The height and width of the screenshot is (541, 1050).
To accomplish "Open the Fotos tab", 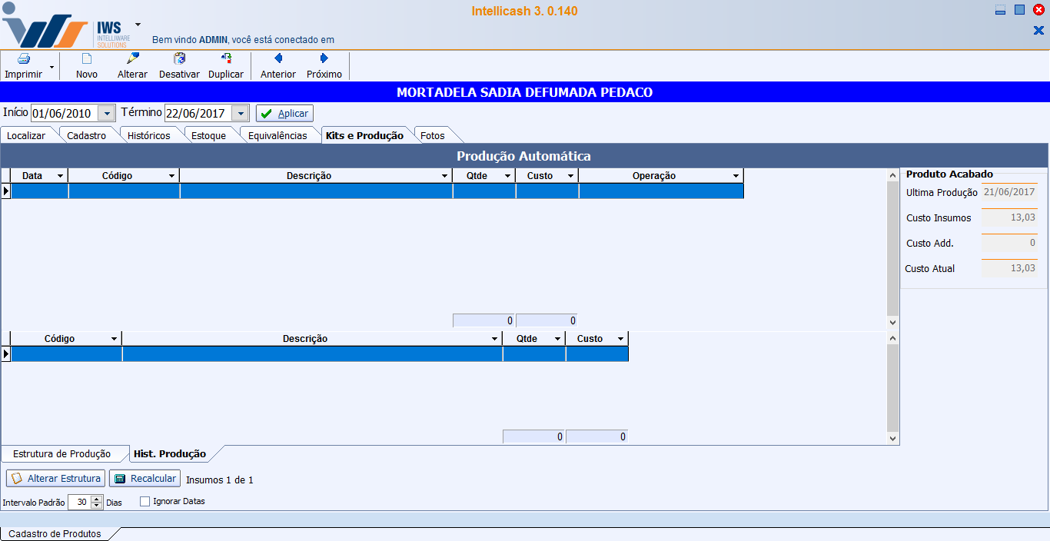I will pos(433,135).
